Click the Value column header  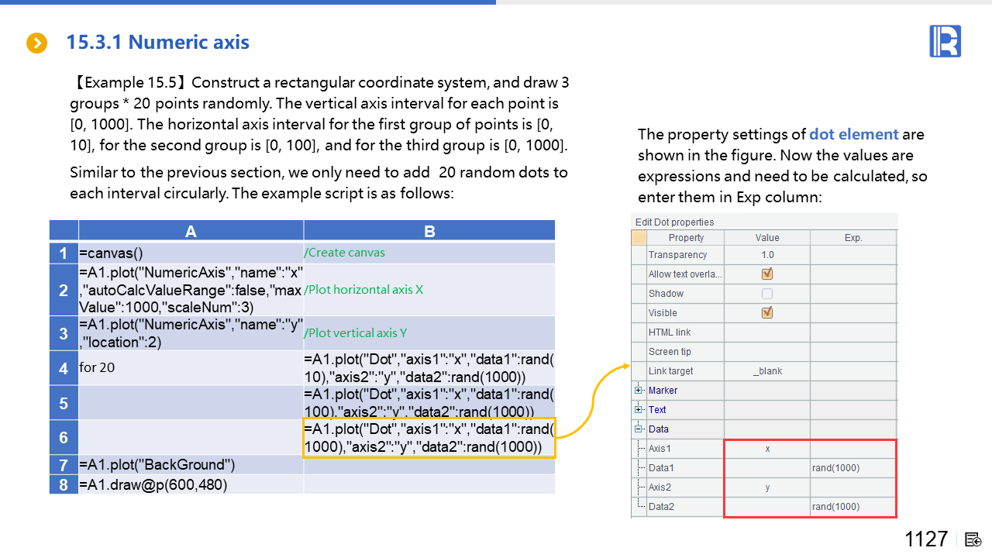click(x=767, y=238)
